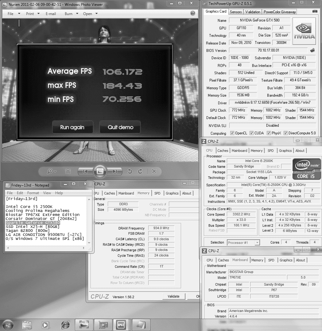
Task: Rotate photo counterclockwise
Action: click(130, 171)
